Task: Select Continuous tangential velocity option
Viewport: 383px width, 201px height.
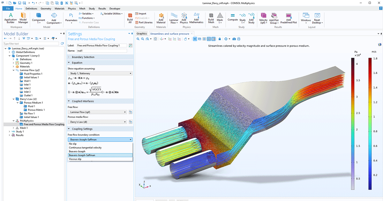Action: pos(100,148)
